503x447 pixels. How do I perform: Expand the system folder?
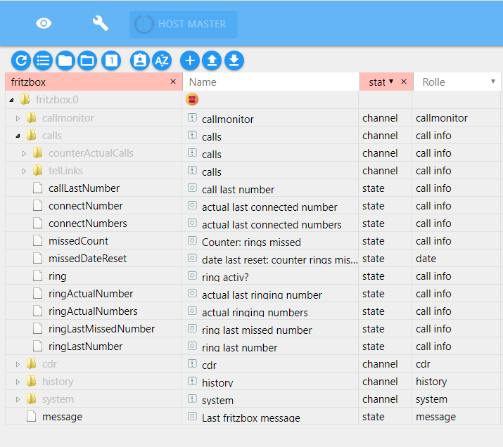[x=18, y=400]
